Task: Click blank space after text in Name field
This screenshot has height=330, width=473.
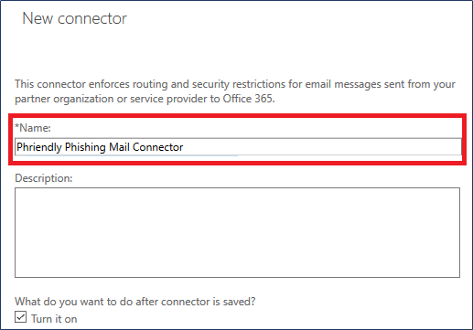Action: click(320, 147)
